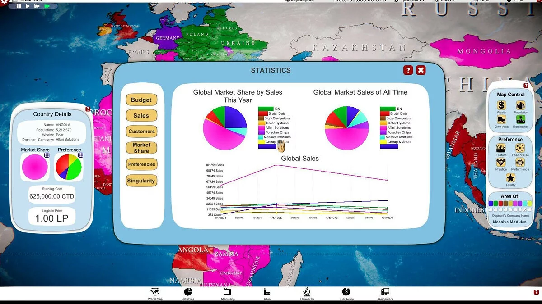542x304 pixels.
Task: Pick the cyan Area Of swatch
Action: (x=525, y=204)
